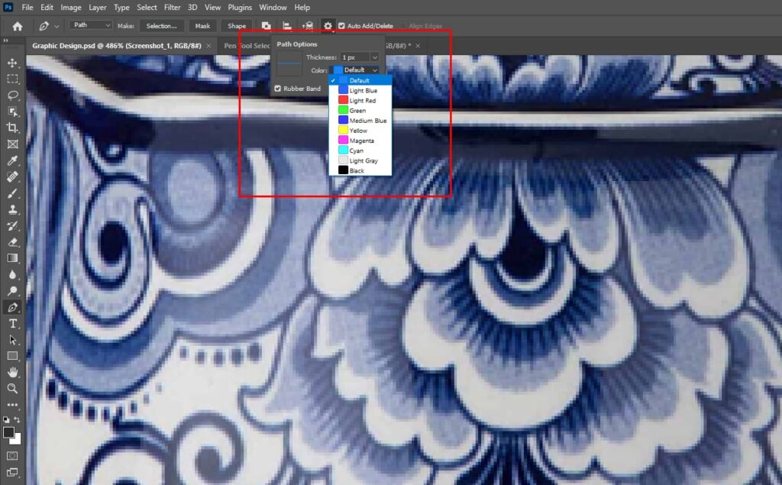The width and height of the screenshot is (782, 485).
Task: Expand the toolbar with double arrows
Action: (5, 40)
